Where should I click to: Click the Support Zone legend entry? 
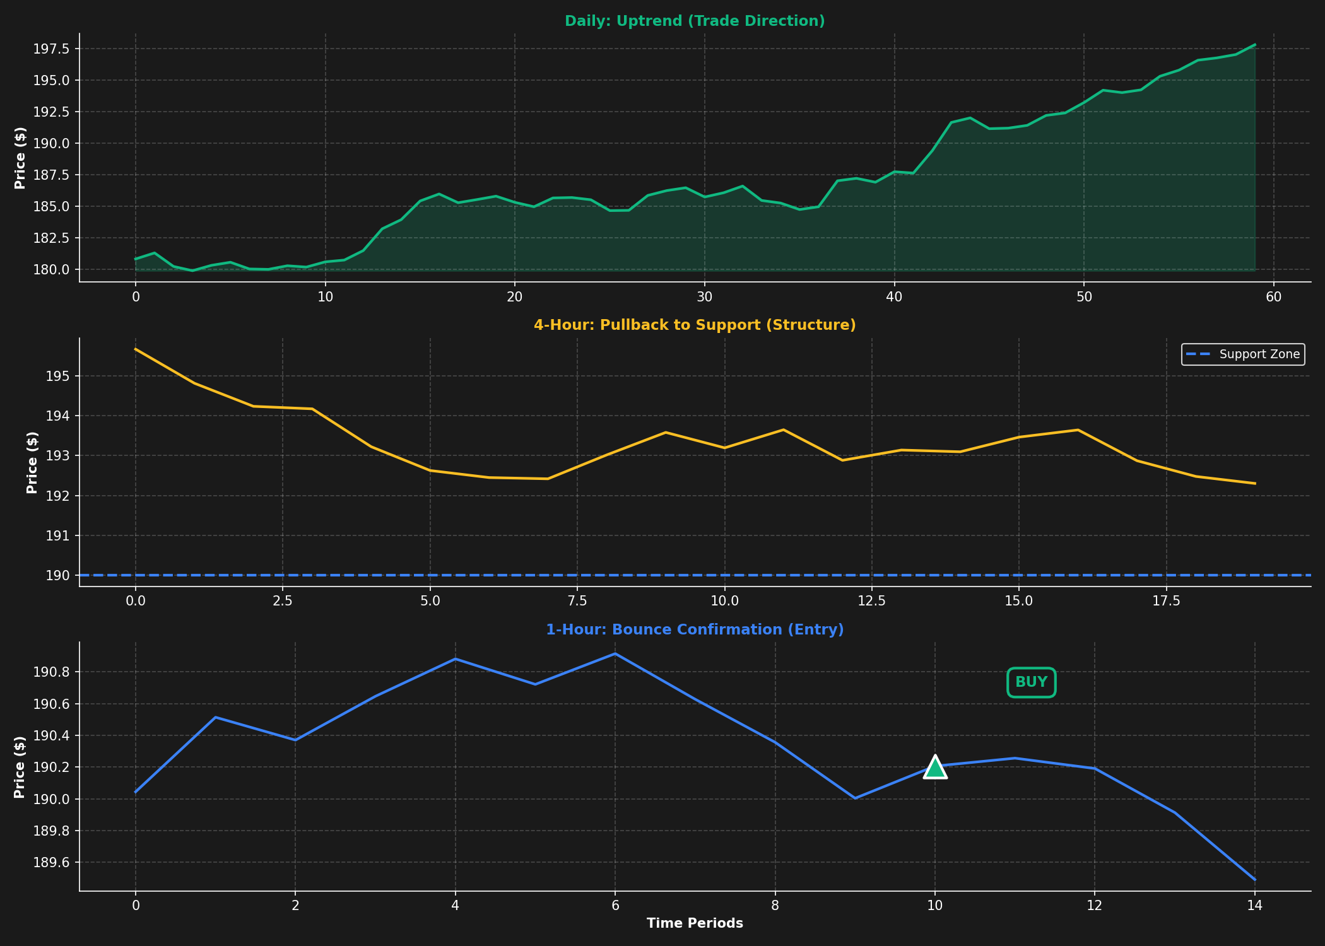click(x=1259, y=354)
